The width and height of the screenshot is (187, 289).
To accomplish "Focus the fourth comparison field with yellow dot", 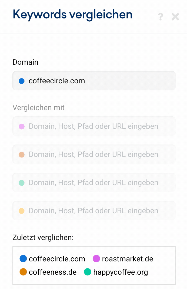I will tap(93, 211).
